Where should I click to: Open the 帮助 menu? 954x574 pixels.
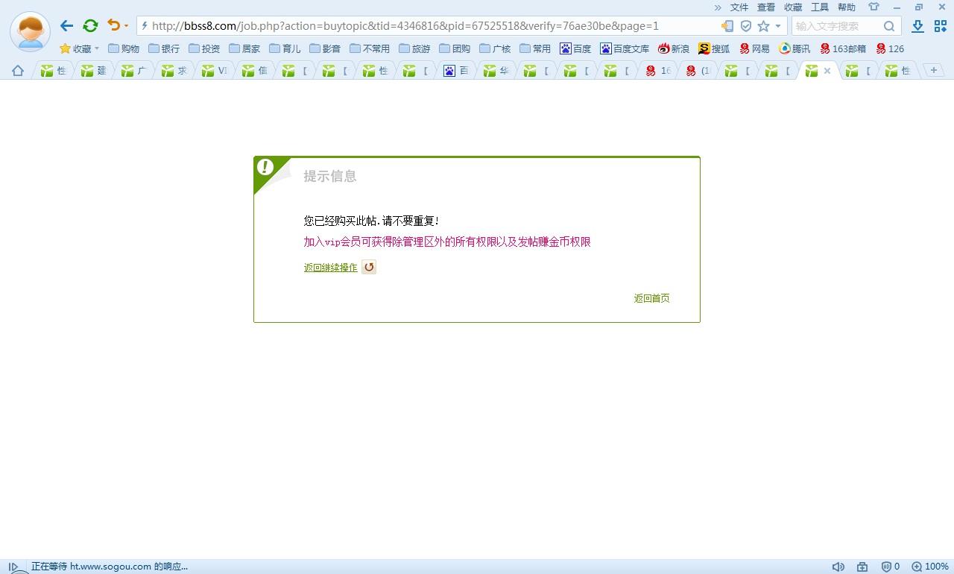(x=847, y=7)
